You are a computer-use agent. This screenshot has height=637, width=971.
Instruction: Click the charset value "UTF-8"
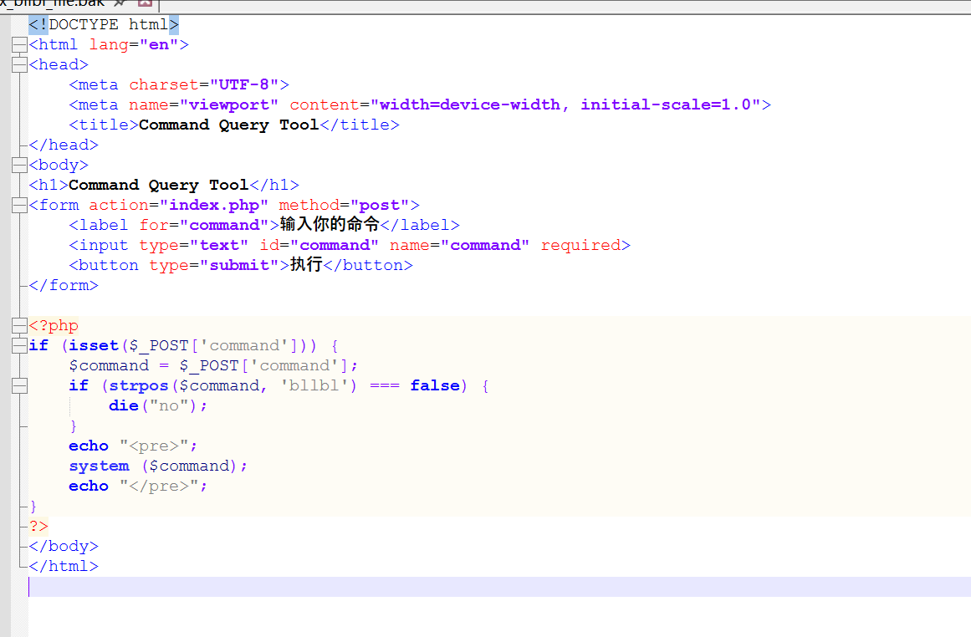pos(243,84)
